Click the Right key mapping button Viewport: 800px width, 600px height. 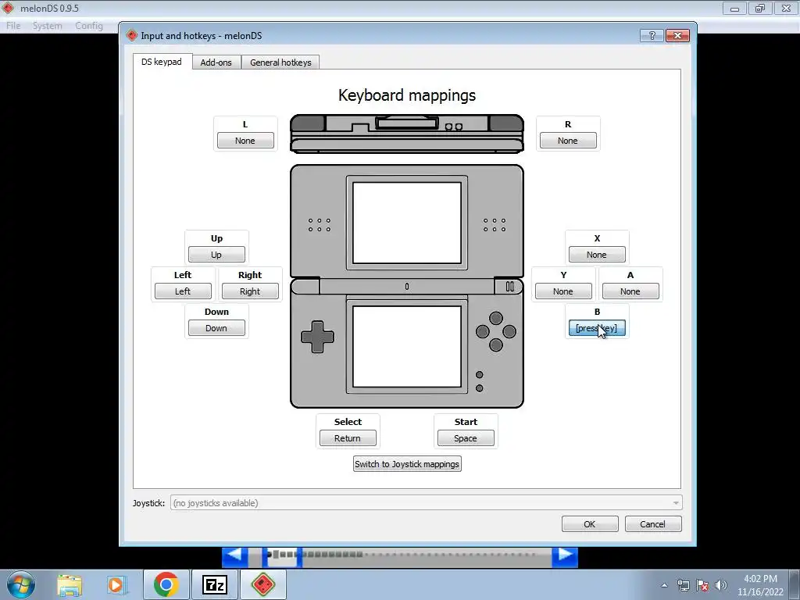coord(250,291)
